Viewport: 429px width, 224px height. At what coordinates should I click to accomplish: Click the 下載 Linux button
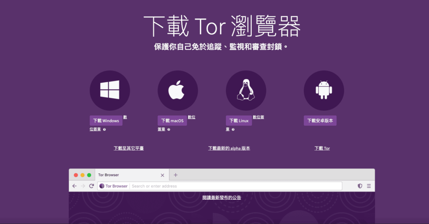click(239, 121)
